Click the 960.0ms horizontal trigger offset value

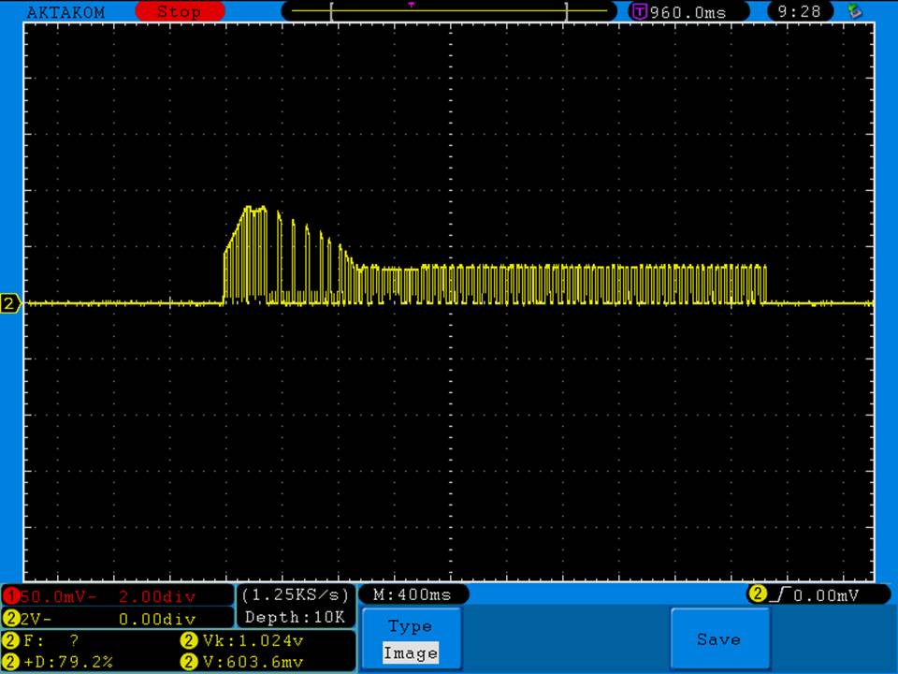pyautogui.click(x=687, y=12)
